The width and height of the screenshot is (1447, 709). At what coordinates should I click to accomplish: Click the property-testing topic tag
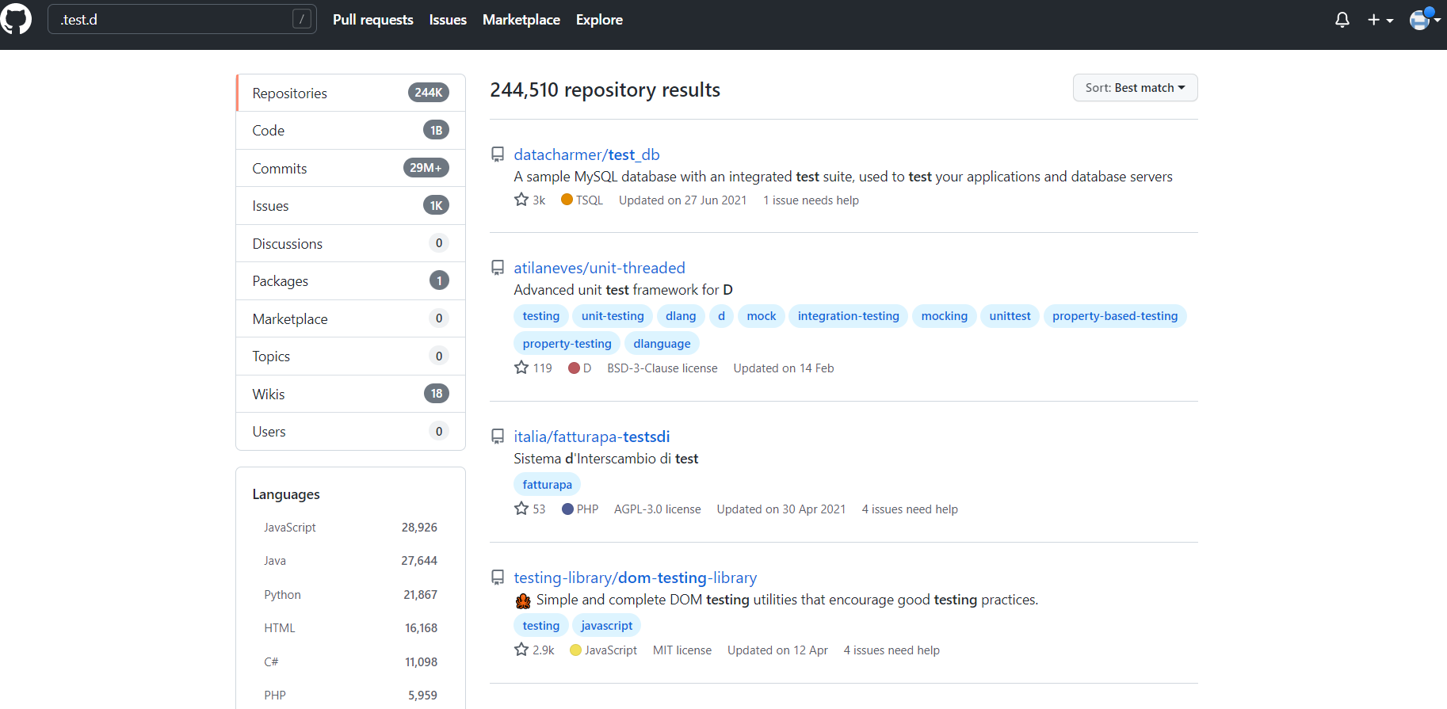pyautogui.click(x=567, y=344)
